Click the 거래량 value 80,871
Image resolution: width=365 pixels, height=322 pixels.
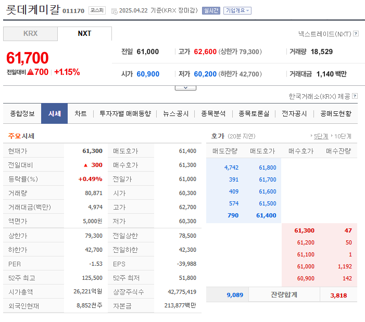[x=94, y=193]
